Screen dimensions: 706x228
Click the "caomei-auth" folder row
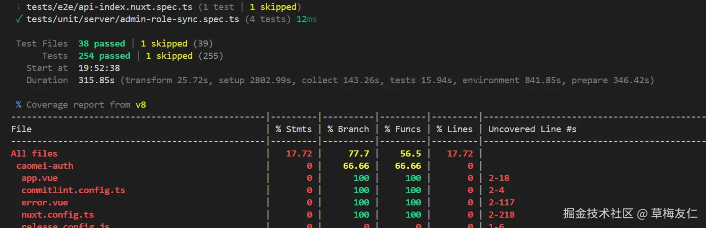pos(45,166)
